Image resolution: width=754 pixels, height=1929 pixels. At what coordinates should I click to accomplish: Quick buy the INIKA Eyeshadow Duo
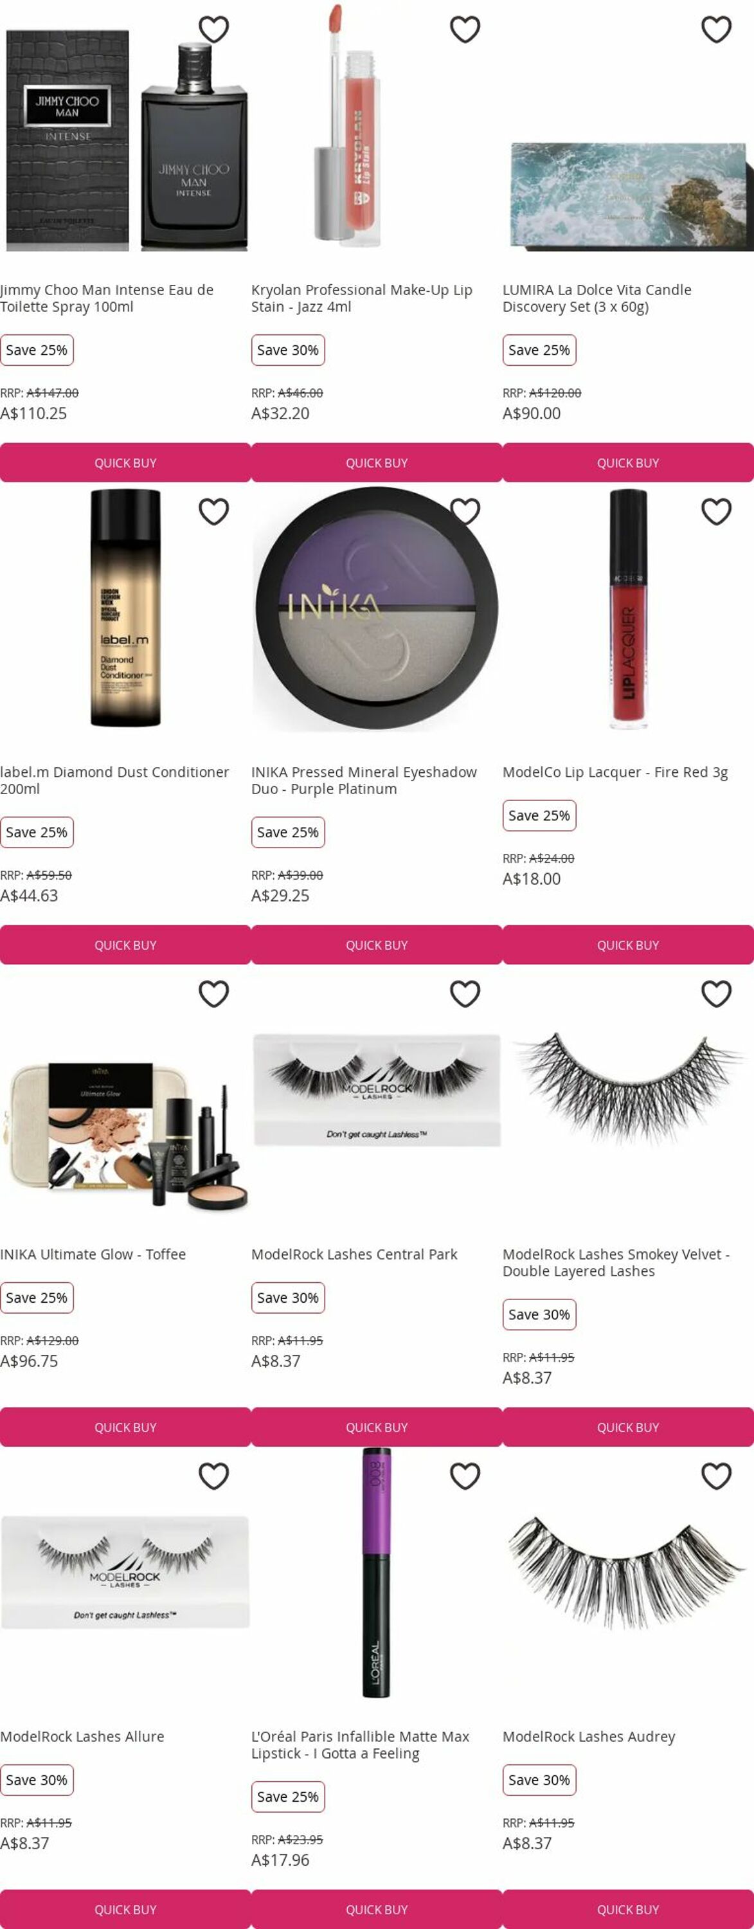[x=377, y=945]
